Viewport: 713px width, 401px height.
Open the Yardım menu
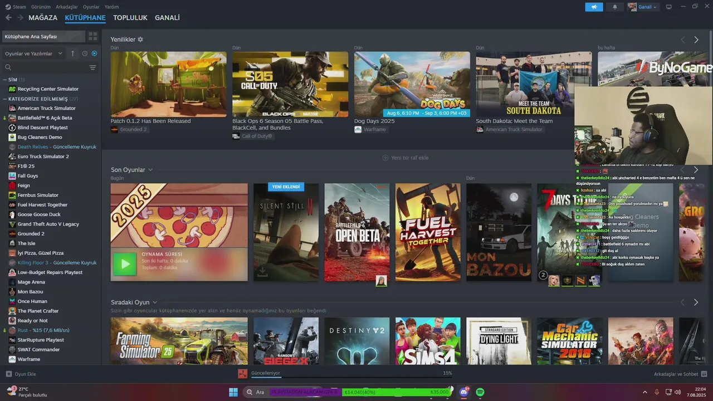tap(112, 7)
